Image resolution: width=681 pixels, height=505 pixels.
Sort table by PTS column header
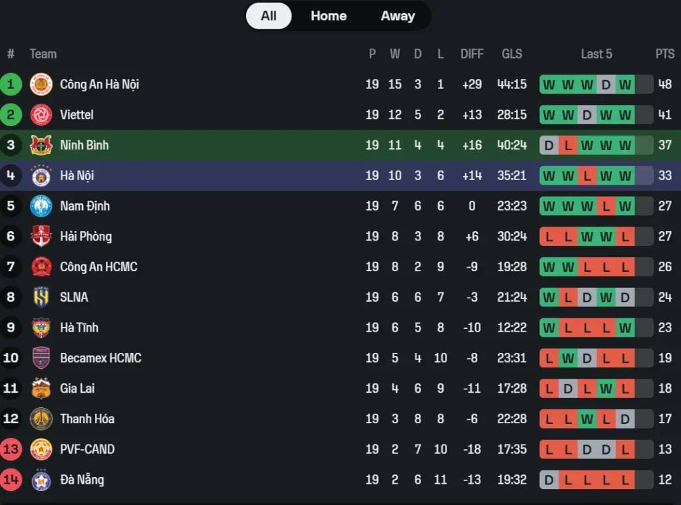tap(664, 54)
